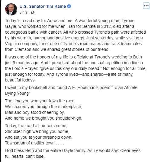The image size is (151, 162).
Task: Open the U.S. Senator Tim Kaine page link
Action: click(x=43, y=6)
